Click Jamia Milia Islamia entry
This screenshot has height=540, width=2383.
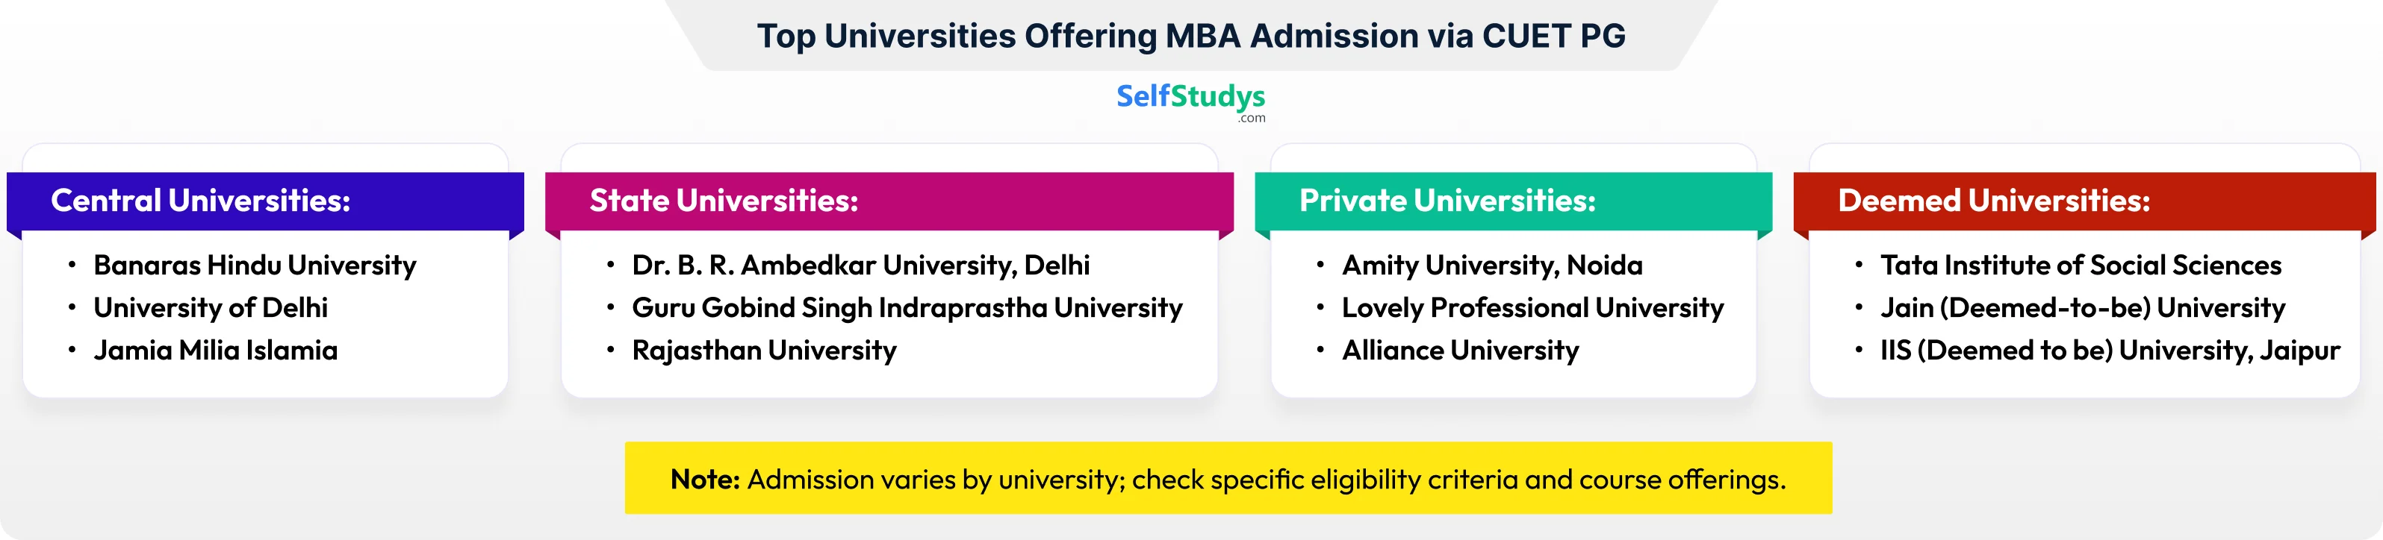point(216,351)
